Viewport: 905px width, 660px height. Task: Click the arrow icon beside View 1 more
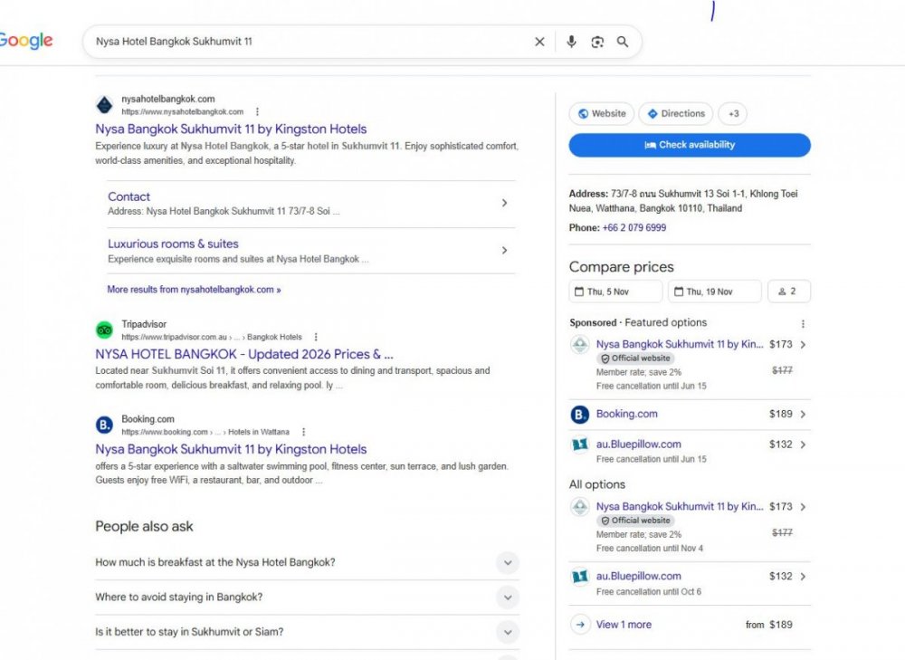pyautogui.click(x=580, y=624)
